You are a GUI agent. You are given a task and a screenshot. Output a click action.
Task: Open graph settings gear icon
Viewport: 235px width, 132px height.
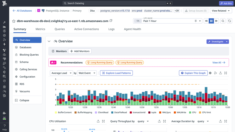210,73
